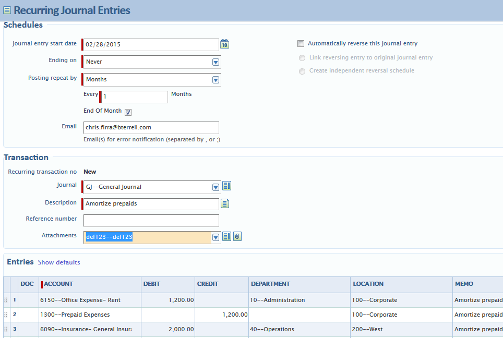Viewport: 503px width, 338px height.
Task: Click location cell 100--Corporate in row 1
Action: click(402, 300)
